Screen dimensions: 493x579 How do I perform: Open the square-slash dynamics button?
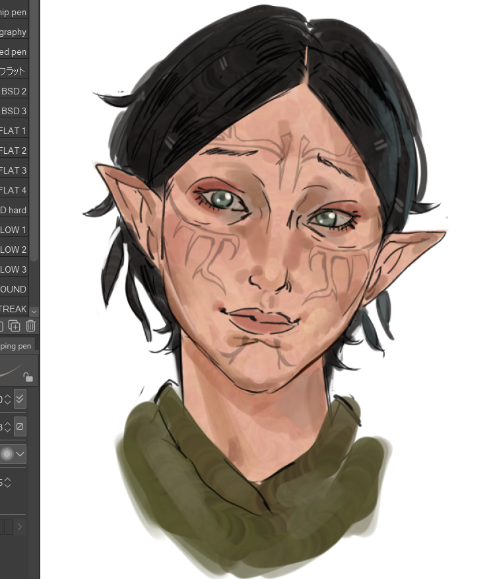click(20, 426)
